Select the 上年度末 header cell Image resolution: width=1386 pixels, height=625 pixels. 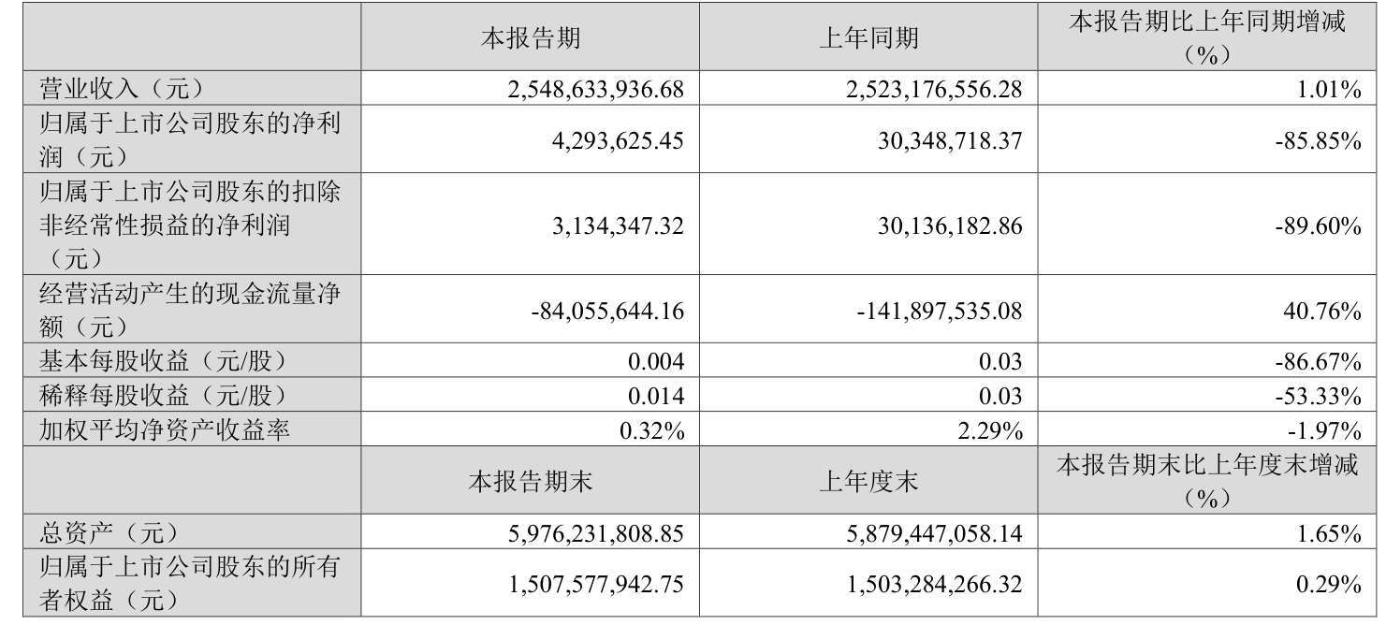868,483
